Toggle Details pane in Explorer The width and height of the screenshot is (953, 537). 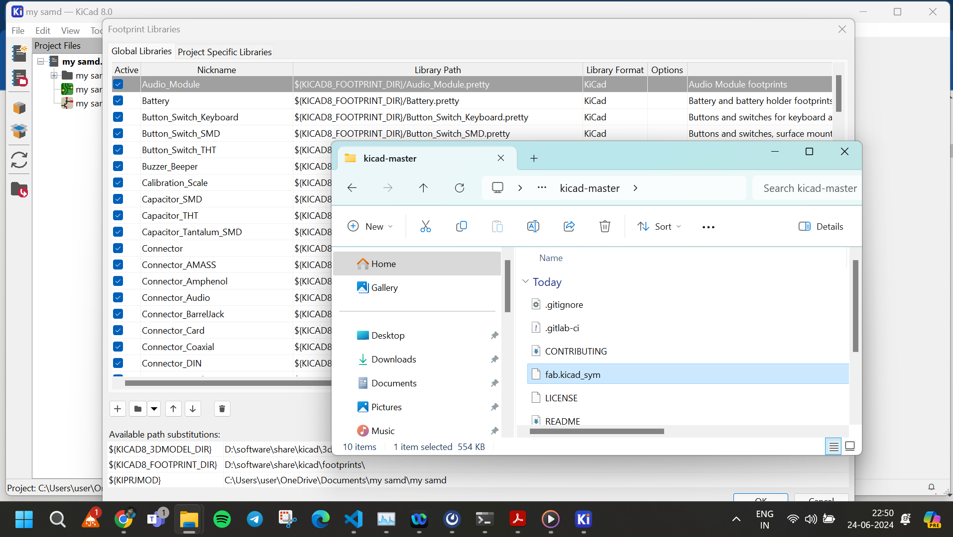(821, 226)
